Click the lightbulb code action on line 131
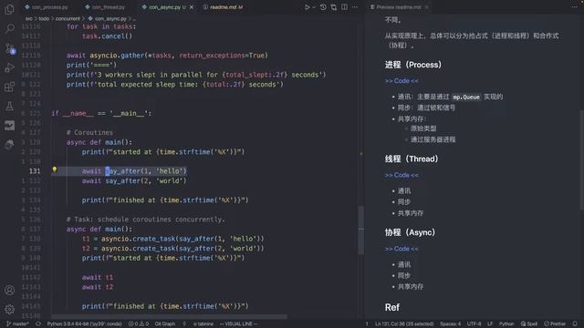Image resolution: width=584 pixels, height=328 pixels. (x=55, y=169)
